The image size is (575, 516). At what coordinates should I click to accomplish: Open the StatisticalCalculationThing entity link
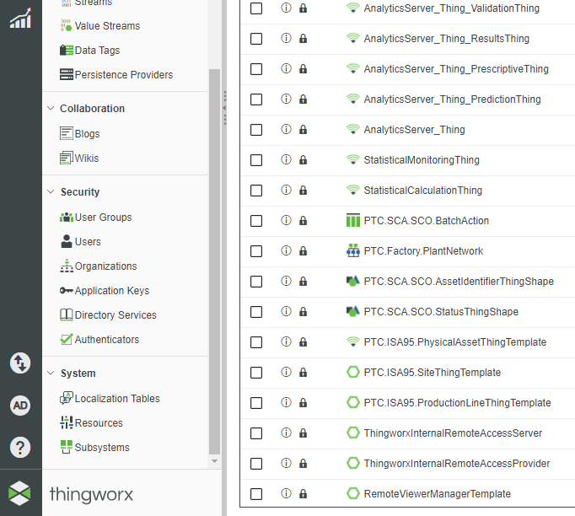tap(422, 191)
